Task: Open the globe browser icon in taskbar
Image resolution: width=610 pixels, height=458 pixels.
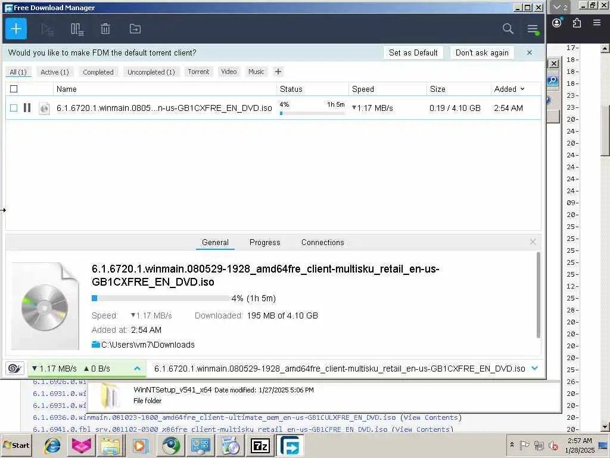Action: click(170, 445)
